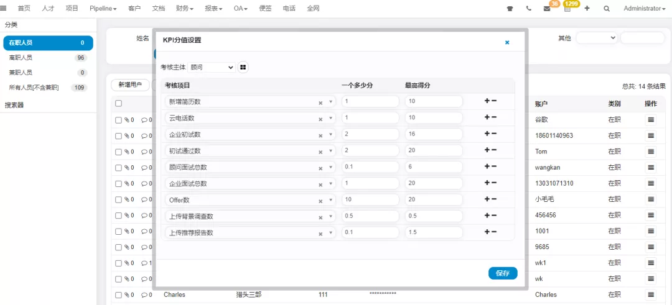This screenshot has width=672, height=305.
Task: Open the 其他 filter dropdown
Action: [x=597, y=38]
